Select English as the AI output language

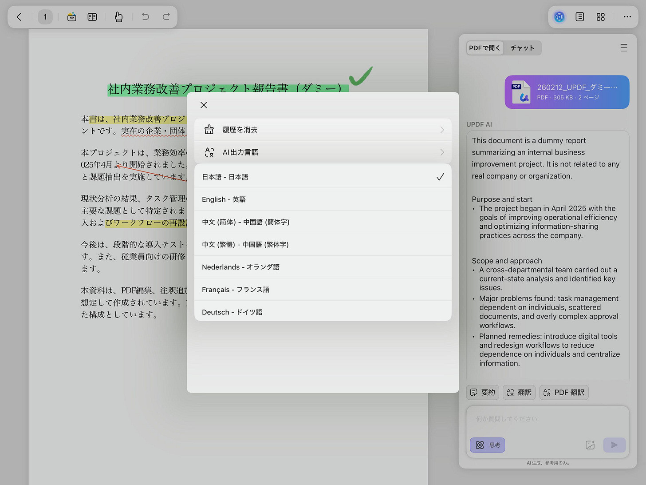click(323, 199)
